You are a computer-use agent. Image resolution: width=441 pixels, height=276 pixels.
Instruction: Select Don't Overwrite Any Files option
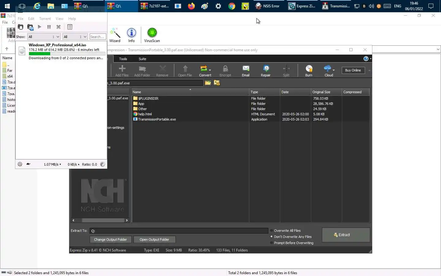pos(291,237)
